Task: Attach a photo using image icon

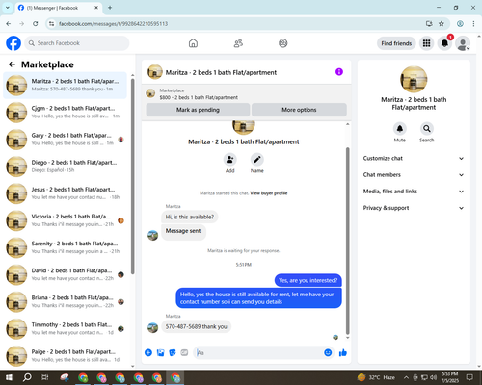Action: click(160, 353)
